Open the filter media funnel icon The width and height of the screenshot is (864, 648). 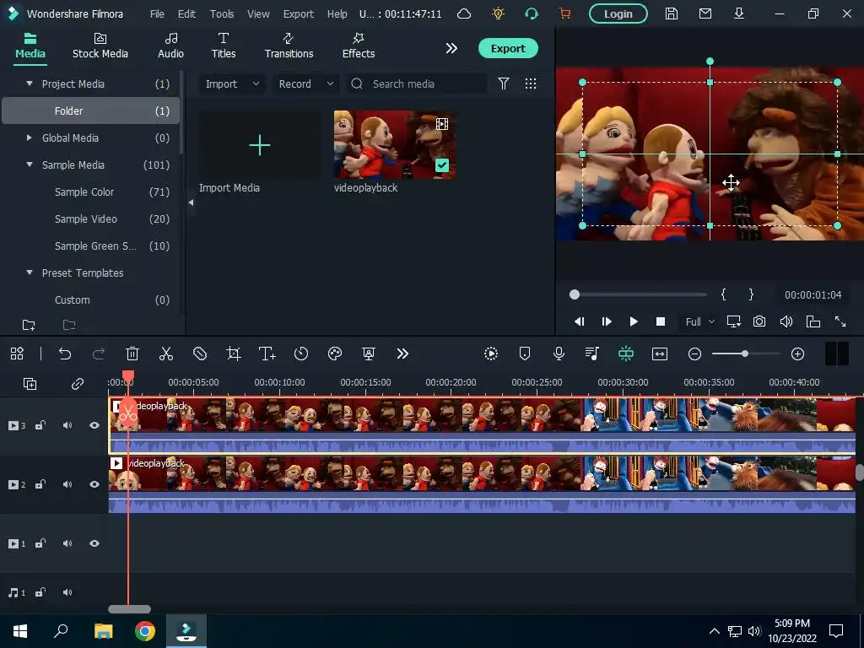click(x=504, y=84)
